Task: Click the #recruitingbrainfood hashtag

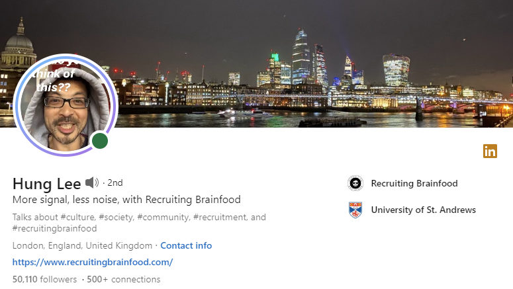Action: [x=55, y=229]
